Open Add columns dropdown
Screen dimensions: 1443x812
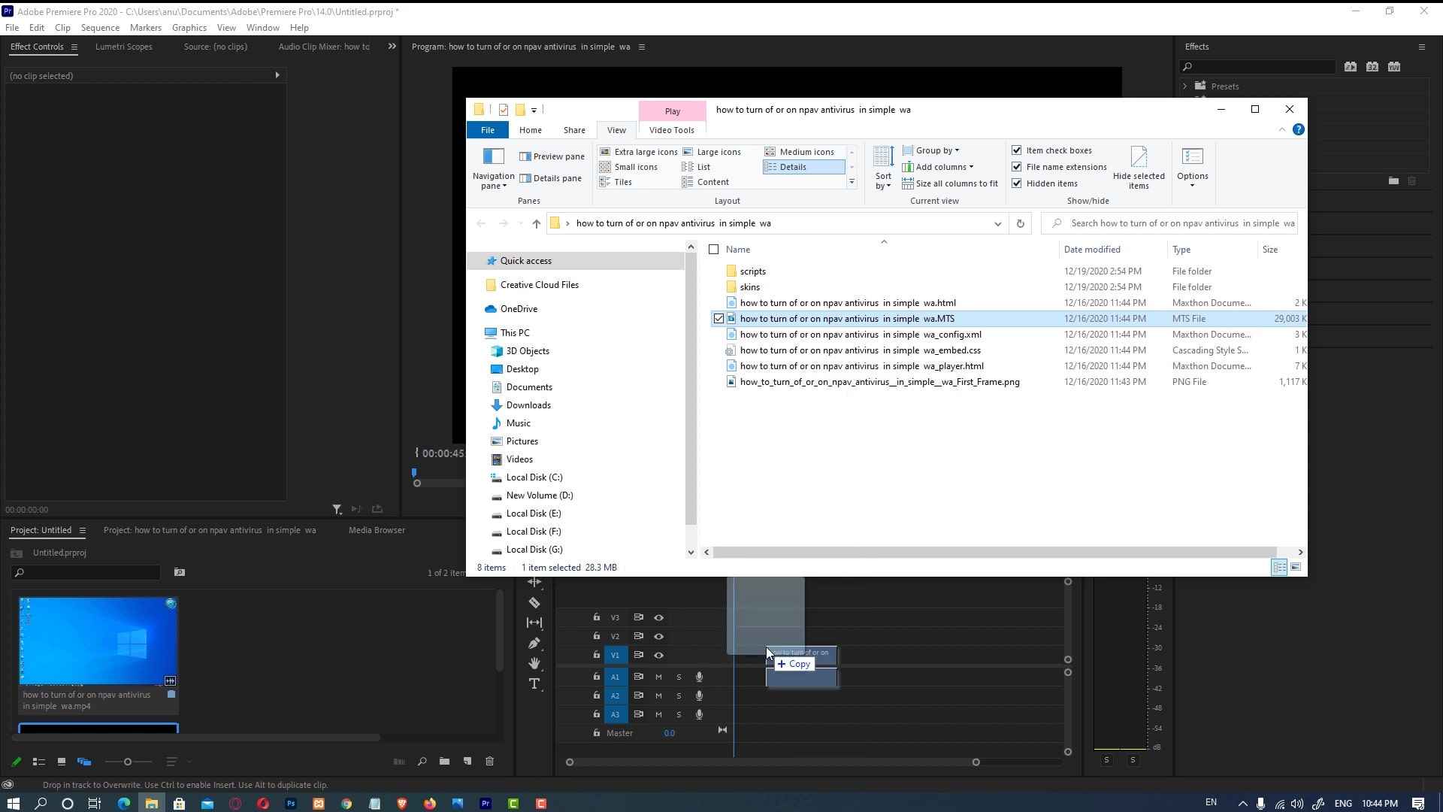937,167
